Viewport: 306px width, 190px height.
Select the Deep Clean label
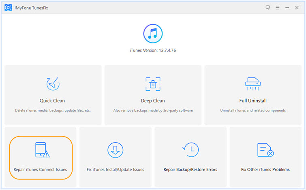[x=153, y=100]
